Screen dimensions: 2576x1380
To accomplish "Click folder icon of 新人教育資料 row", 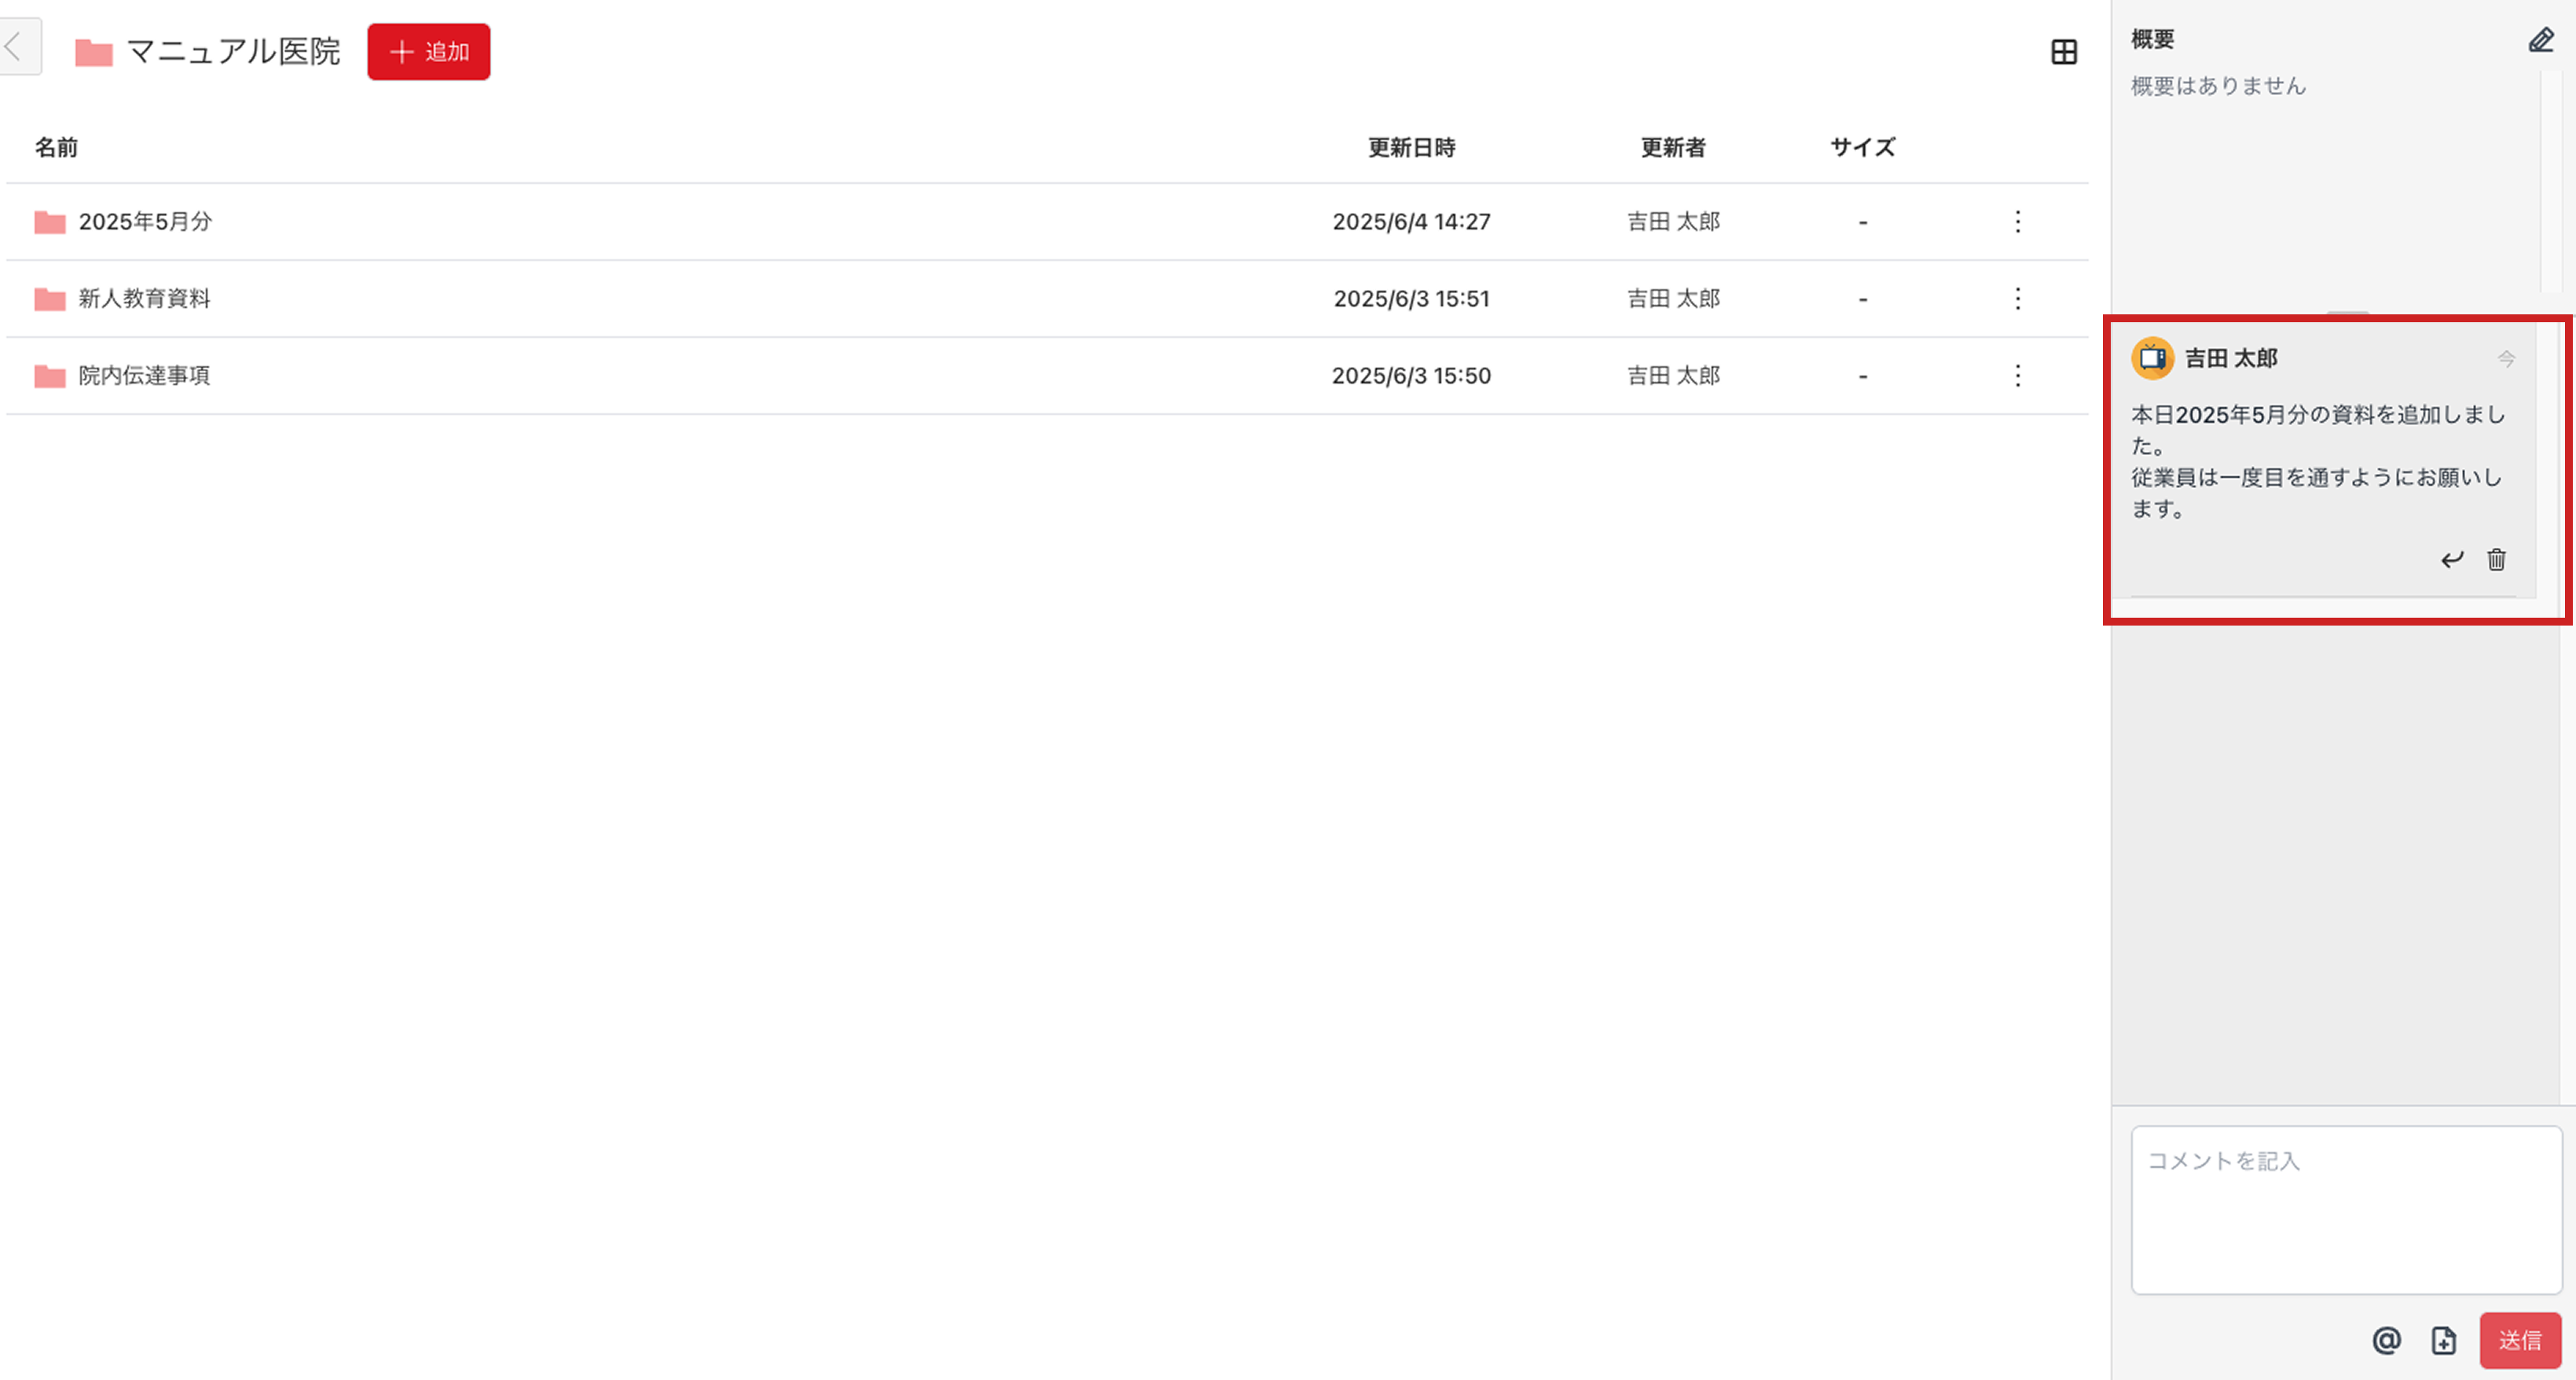I will coord(50,299).
